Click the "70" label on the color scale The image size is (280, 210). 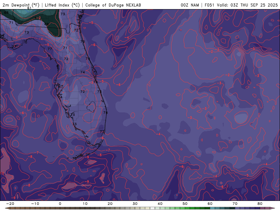click(235, 204)
